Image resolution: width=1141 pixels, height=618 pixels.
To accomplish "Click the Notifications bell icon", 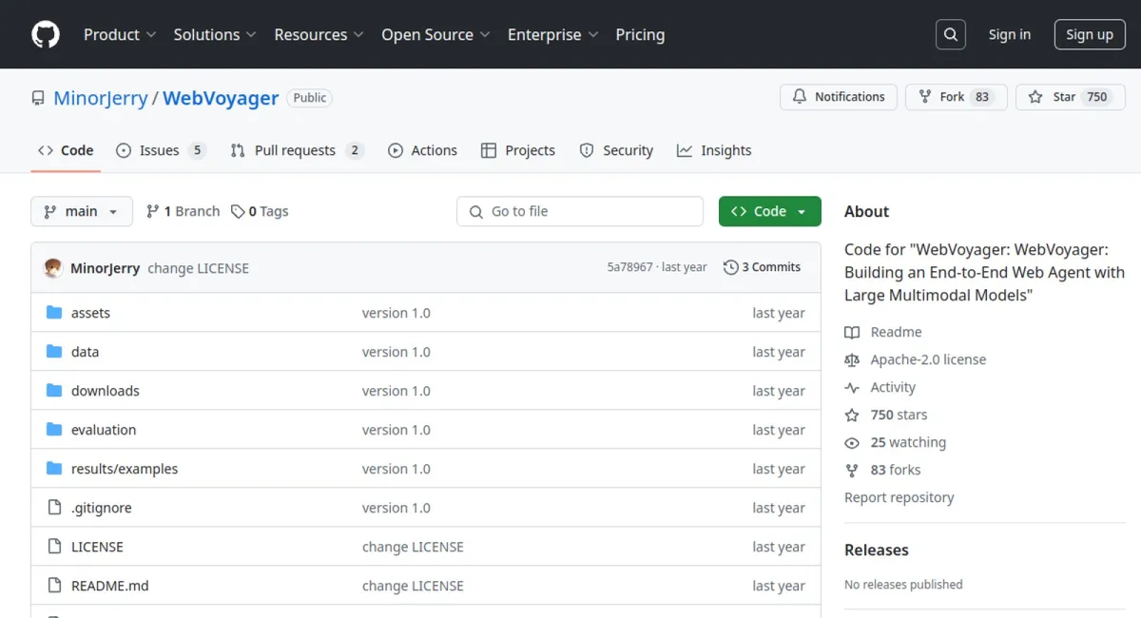I will (800, 97).
